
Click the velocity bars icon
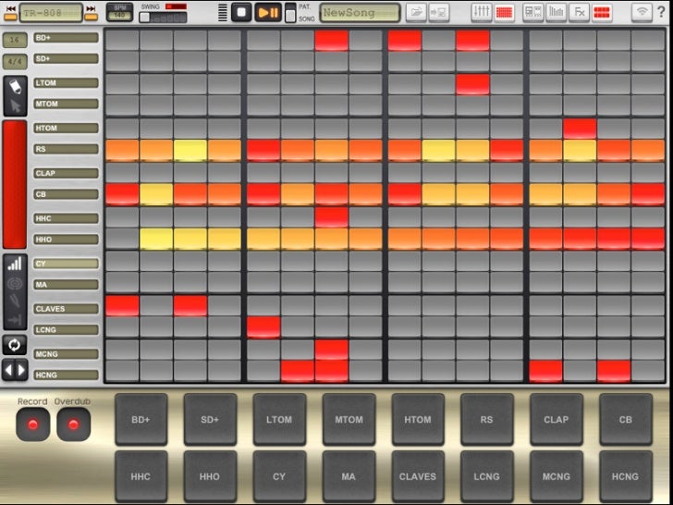click(15, 264)
